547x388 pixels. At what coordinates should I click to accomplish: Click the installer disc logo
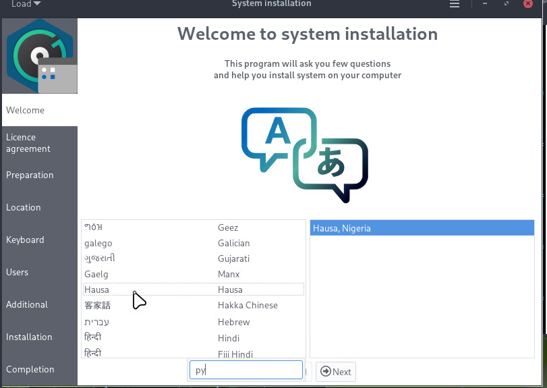(40, 57)
